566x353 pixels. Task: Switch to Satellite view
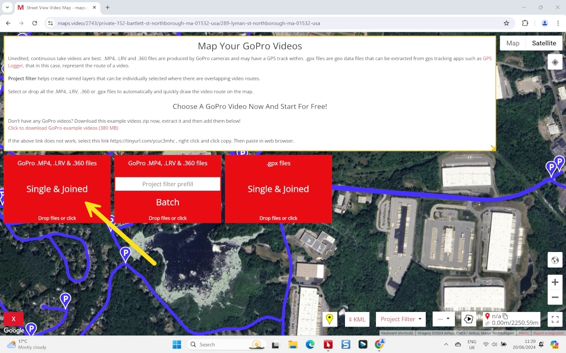click(544, 43)
